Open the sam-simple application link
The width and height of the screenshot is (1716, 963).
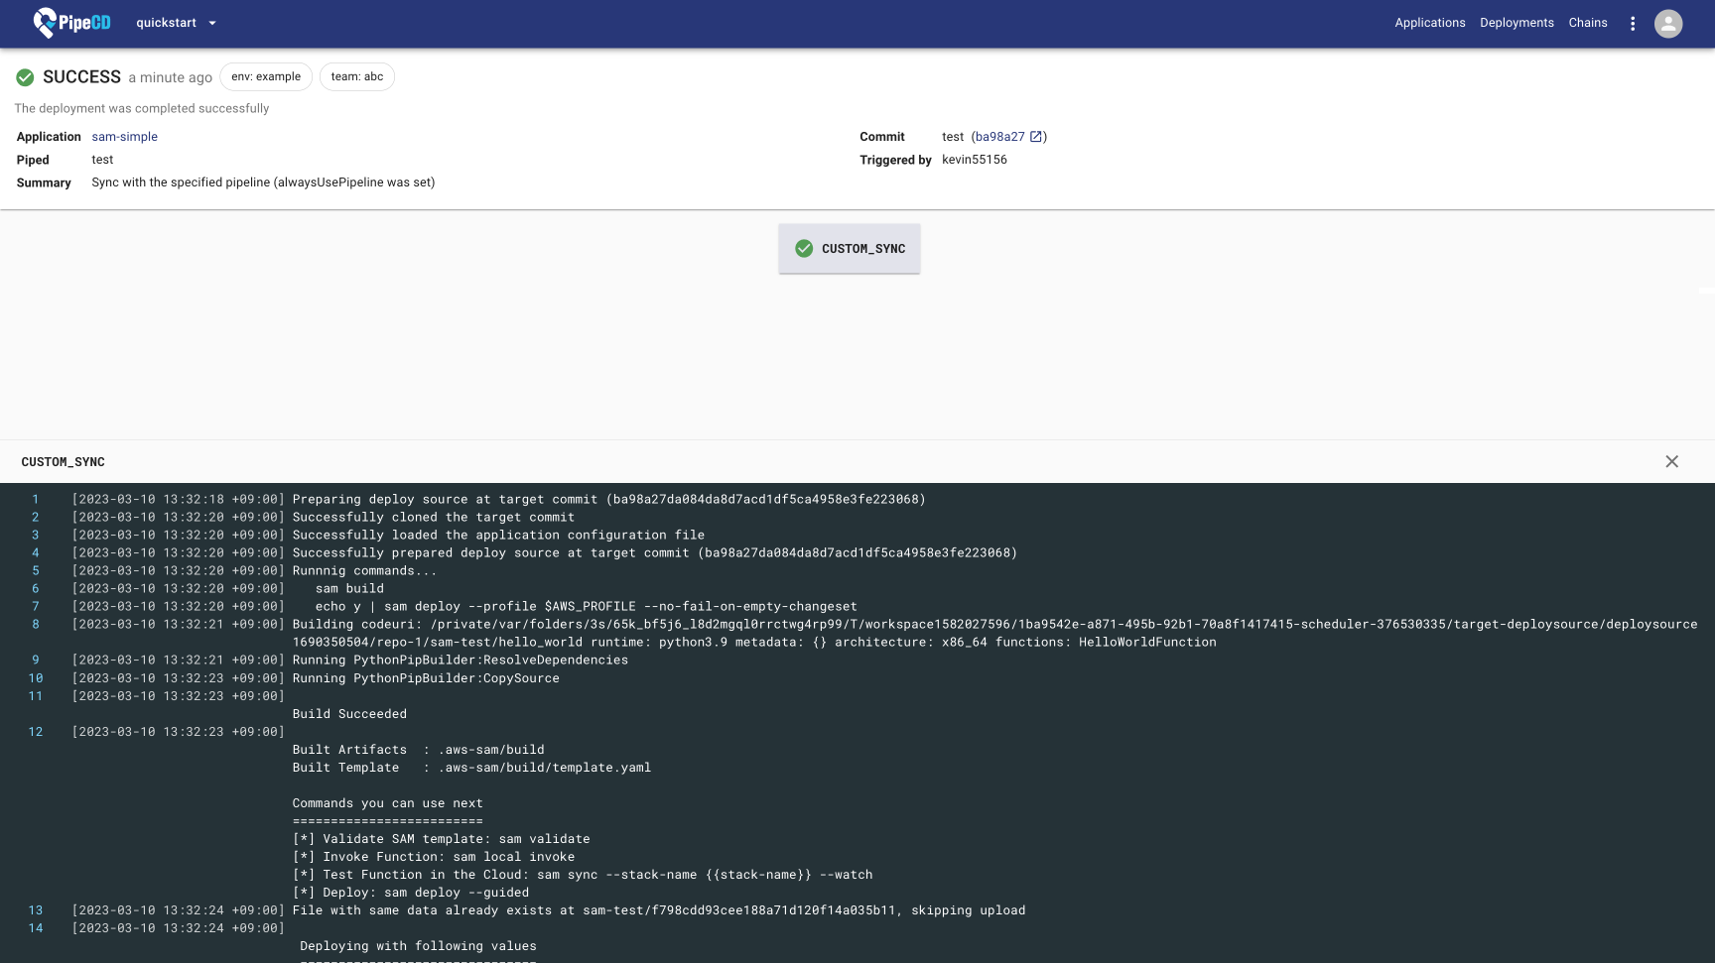pyautogui.click(x=124, y=137)
